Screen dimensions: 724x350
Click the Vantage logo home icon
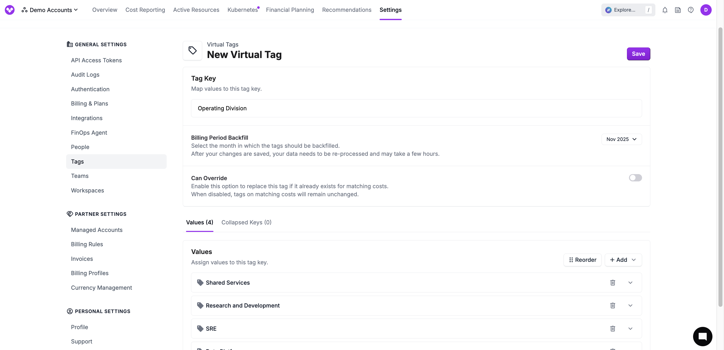coord(10,10)
